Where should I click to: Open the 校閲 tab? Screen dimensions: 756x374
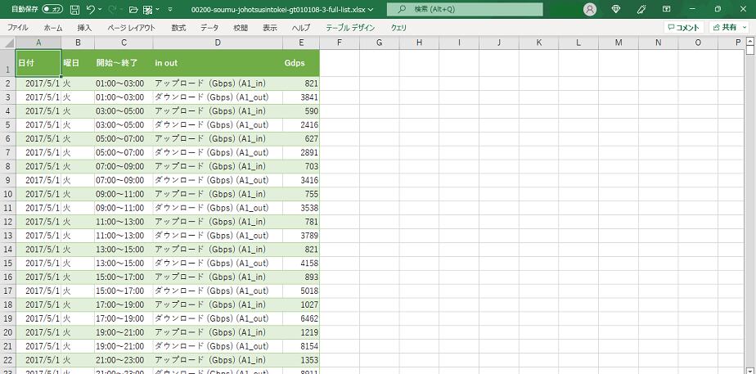(x=241, y=28)
